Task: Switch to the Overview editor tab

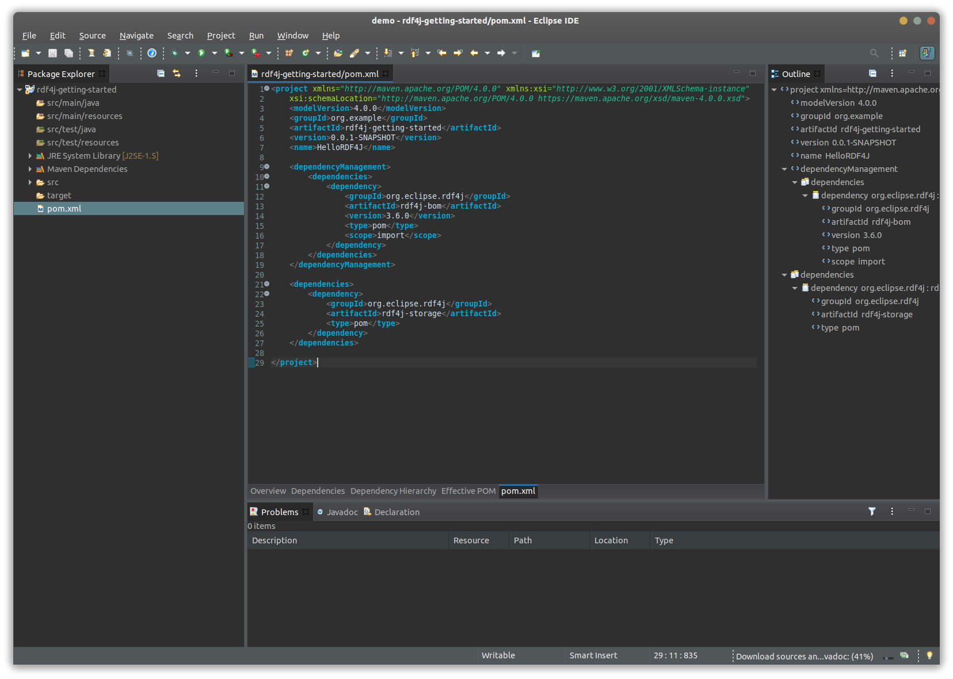Action: [268, 491]
